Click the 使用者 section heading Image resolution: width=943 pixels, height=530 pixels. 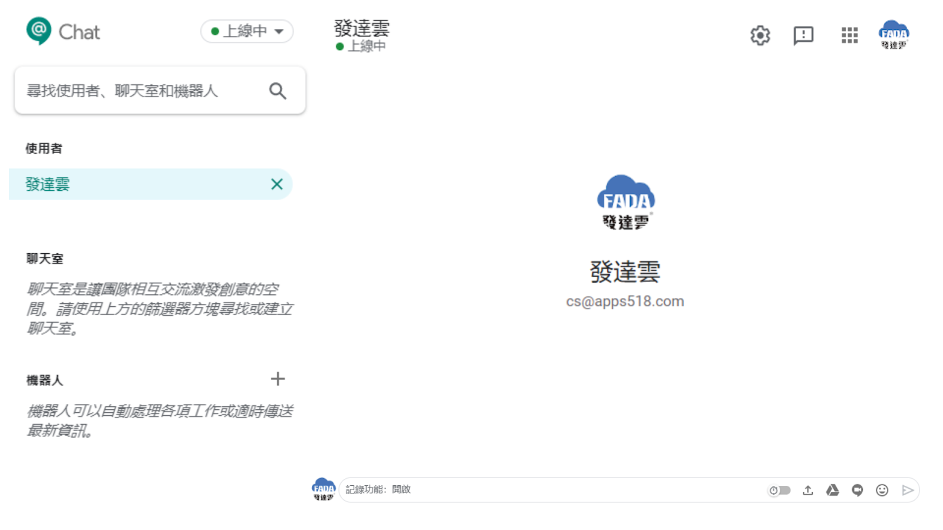point(44,148)
